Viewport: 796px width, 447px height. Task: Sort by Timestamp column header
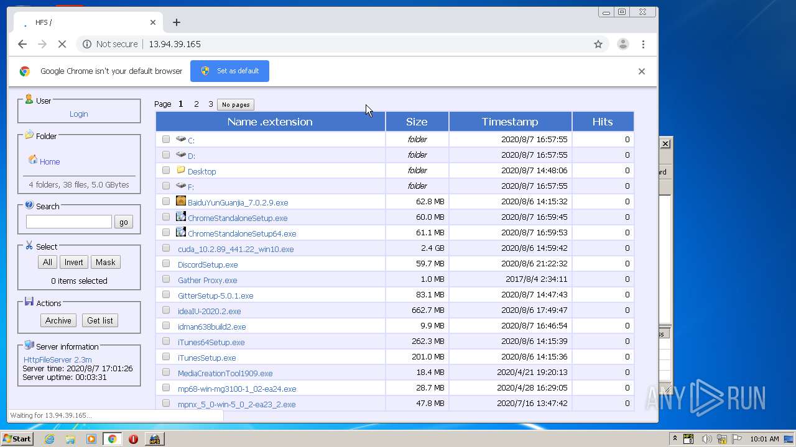(x=510, y=122)
